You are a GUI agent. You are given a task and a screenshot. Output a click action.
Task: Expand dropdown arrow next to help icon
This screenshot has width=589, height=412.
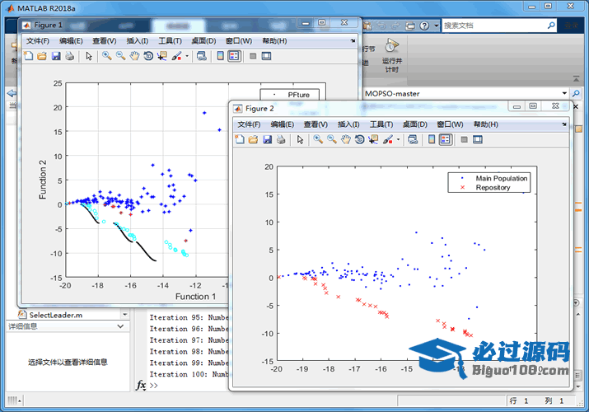pyautogui.click(x=436, y=26)
